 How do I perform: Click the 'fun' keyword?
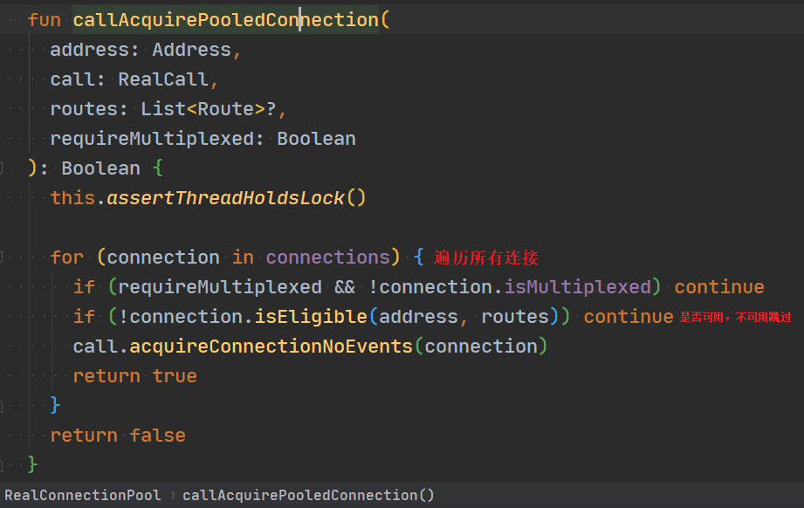tap(45, 20)
